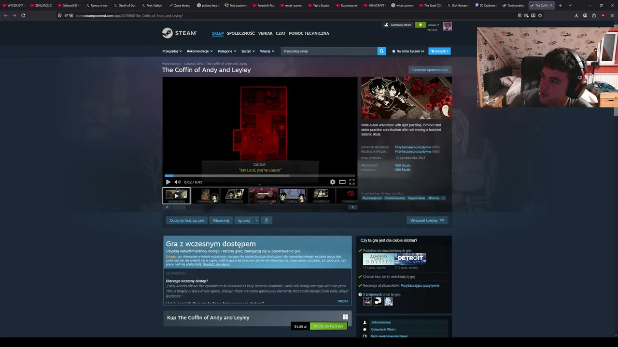Image resolution: width=618 pixels, height=347 pixels.
Task: Open the Jednoosobowa feature link
Action: (x=381, y=322)
